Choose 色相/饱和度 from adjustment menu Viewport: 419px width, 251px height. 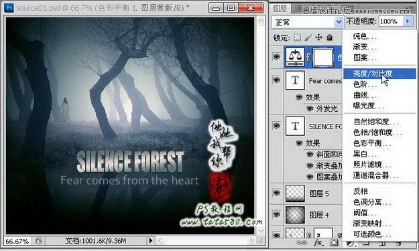click(379, 133)
